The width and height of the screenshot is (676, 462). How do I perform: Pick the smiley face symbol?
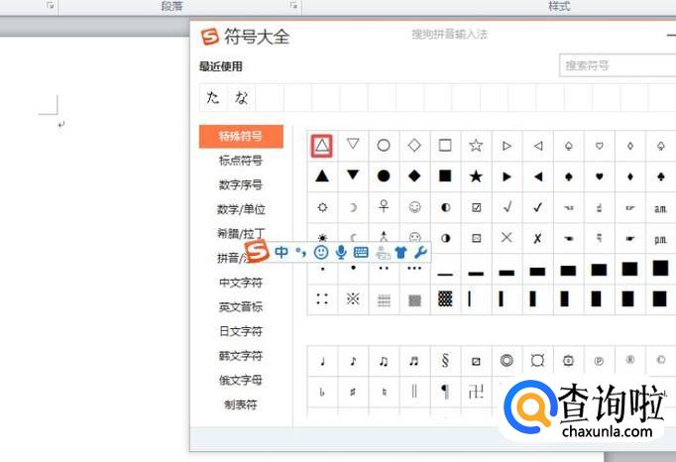click(x=414, y=207)
